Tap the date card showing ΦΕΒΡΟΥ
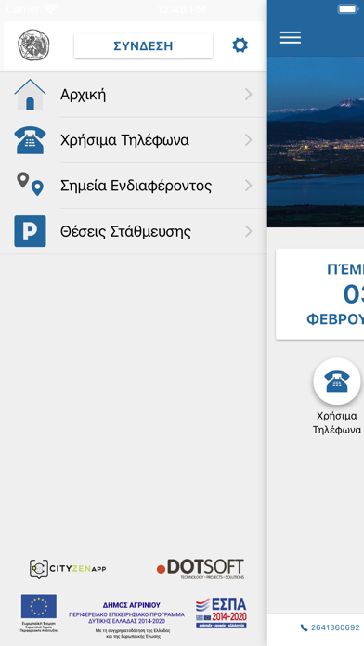The image size is (364, 646). [319, 294]
